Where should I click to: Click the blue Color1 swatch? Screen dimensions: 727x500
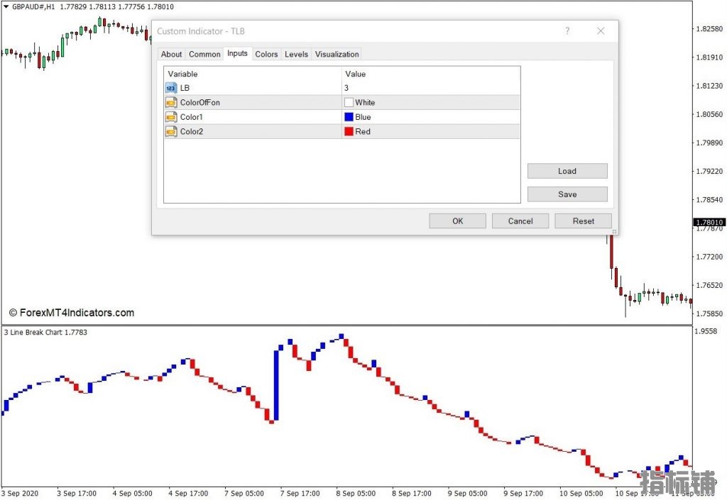tap(349, 117)
